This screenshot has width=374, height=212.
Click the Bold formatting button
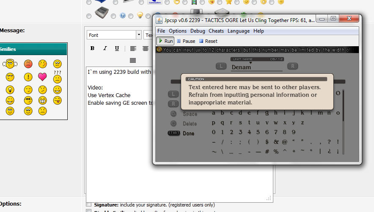click(x=92, y=48)
